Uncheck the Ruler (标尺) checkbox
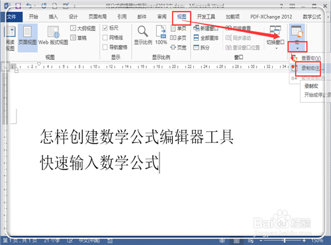The image size is (331, 245). click(105, 28)
